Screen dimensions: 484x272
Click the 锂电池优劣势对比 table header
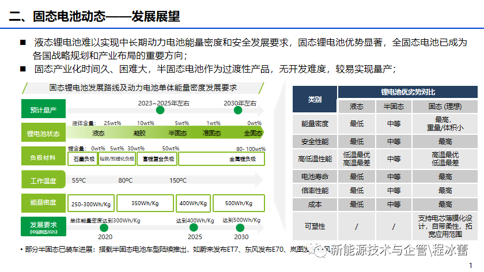tap(407, 92)
